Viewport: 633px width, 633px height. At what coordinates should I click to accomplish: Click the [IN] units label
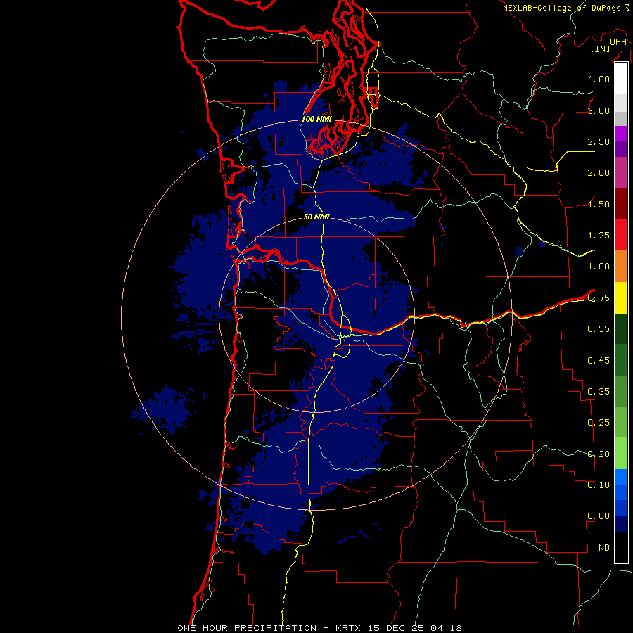600,49
